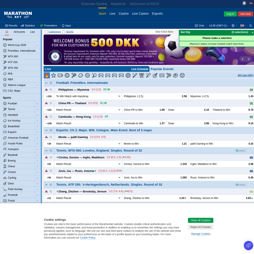Expand the Nations League sidebar chevron
Screen dimensions: 254x254
[x=37, y=85]
